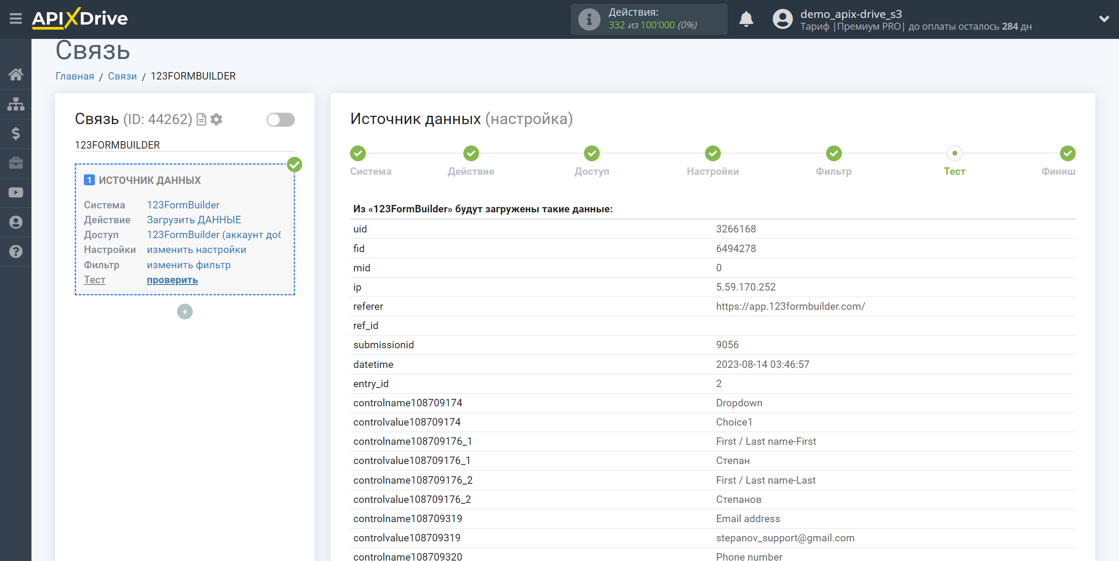Click the add block plus button

tap(185, 312)
